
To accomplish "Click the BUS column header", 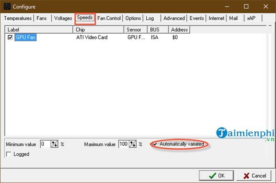I will (x=158, y=30).
